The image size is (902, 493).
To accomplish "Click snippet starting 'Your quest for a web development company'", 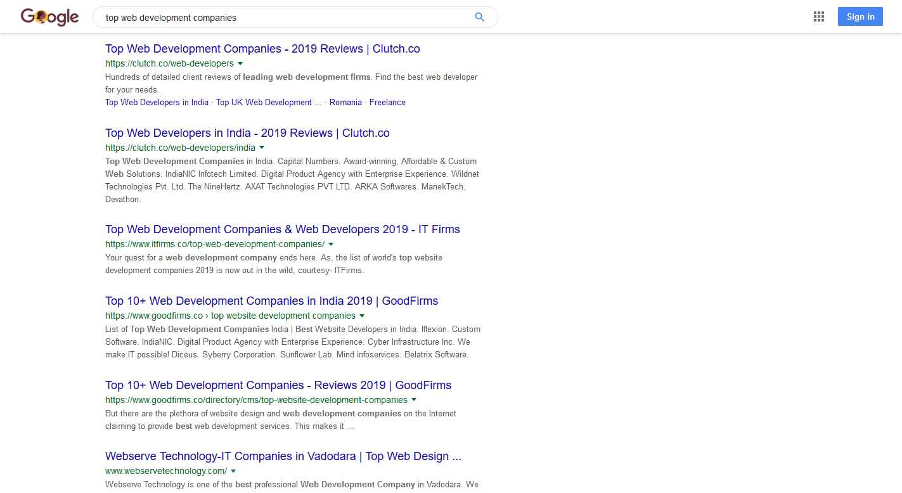I will (274, 264).
